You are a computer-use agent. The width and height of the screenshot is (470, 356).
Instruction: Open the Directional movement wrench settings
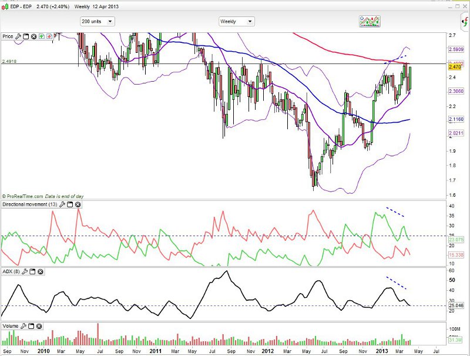(x=62, y=204)
